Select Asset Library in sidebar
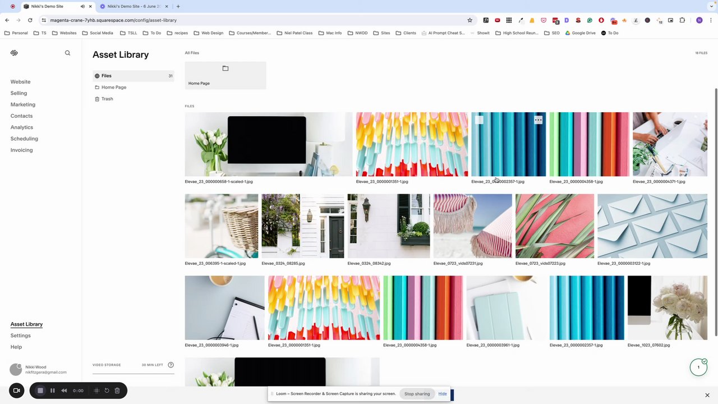This screenshot has width=718, height=404. tap(26, 324)
